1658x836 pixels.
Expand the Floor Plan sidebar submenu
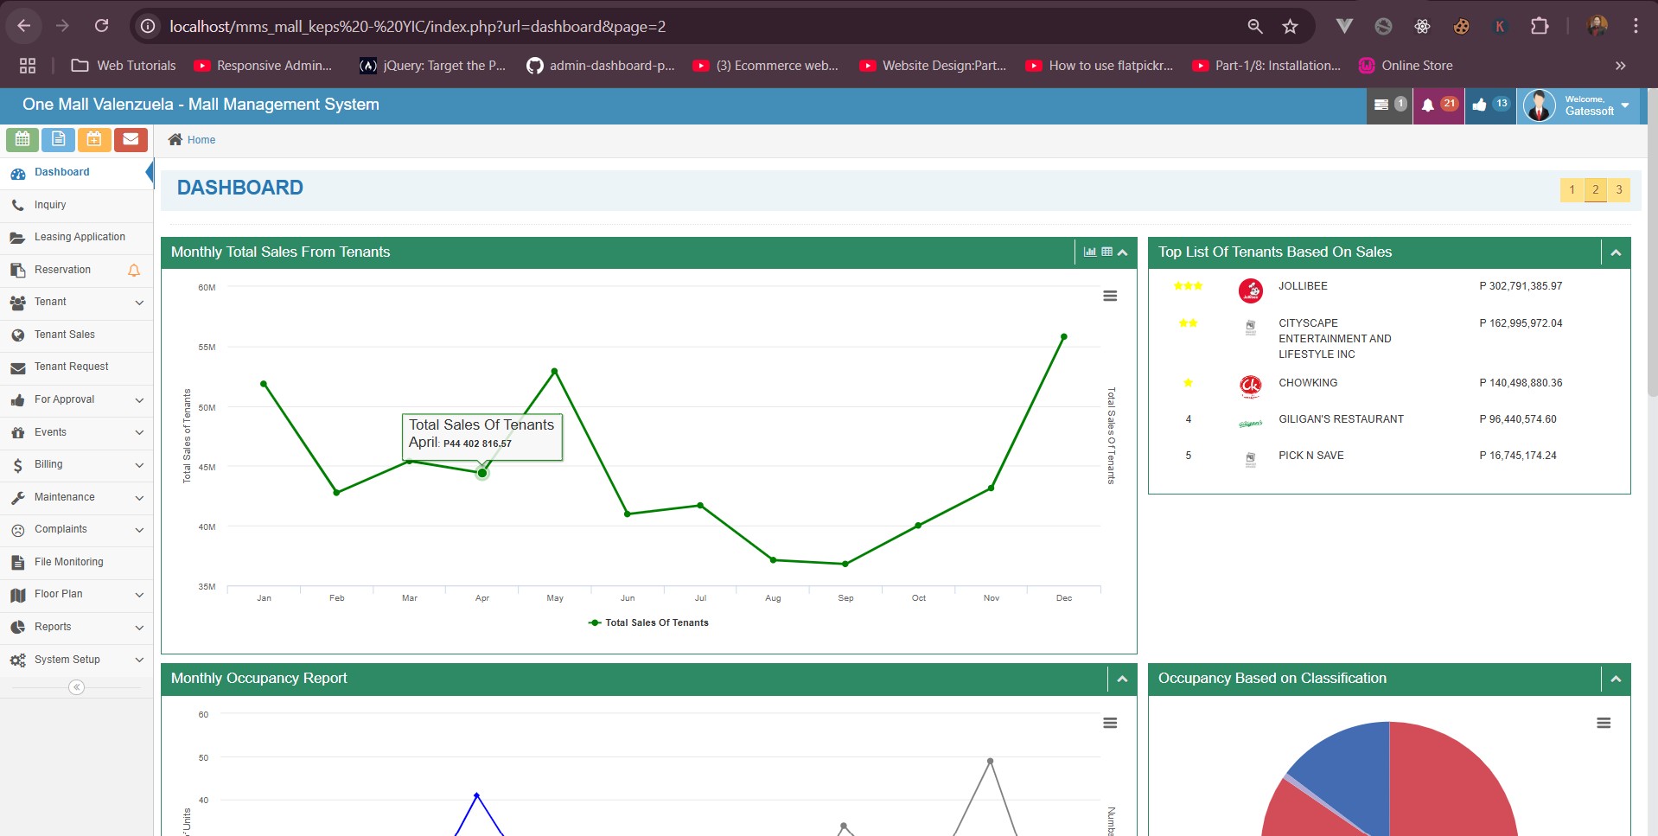139,595
